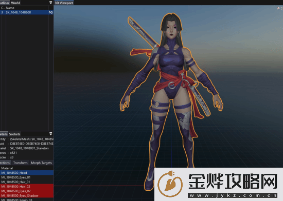
Task: Select material MI_1048500_Eyes_02
Action: (x=27, y=191)
